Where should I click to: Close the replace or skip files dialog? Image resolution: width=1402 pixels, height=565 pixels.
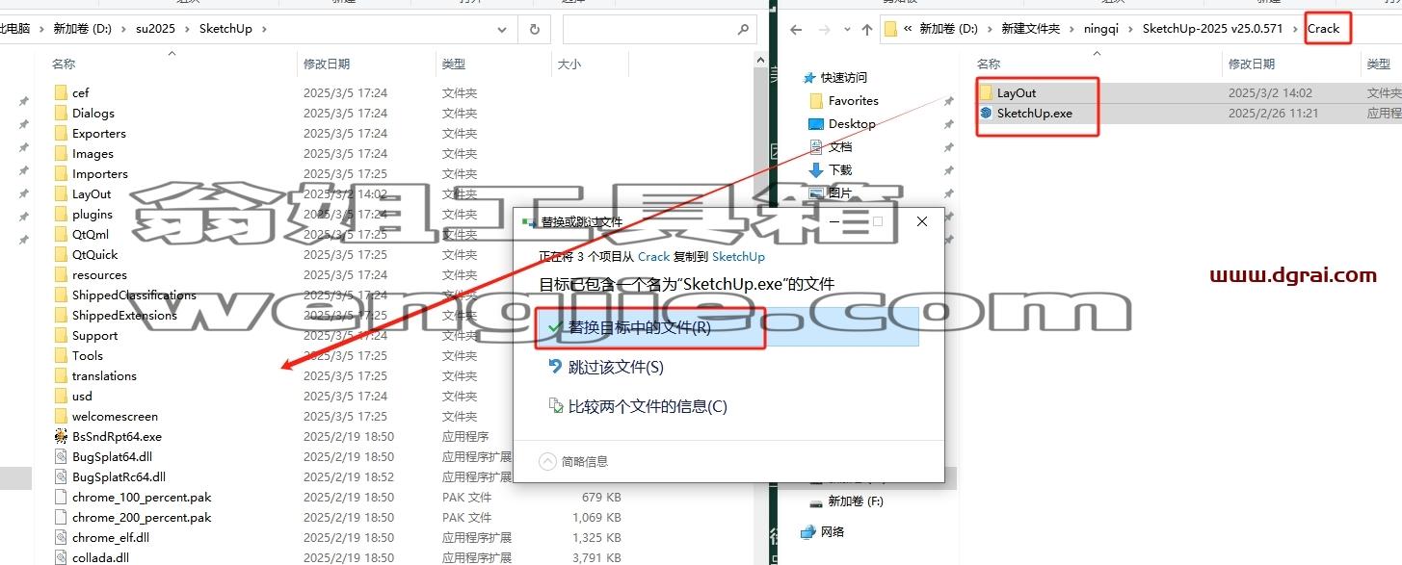[922, 221]
